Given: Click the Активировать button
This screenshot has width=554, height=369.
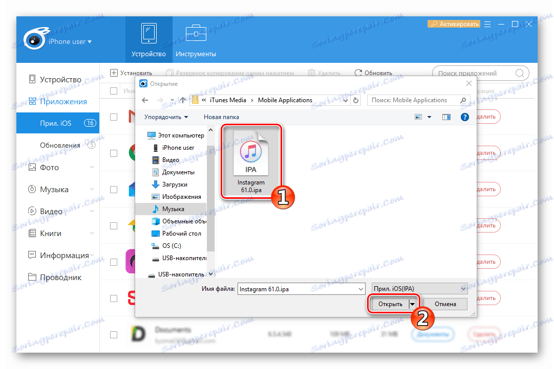Looking at the screenshot, I should tap(454, 24).
